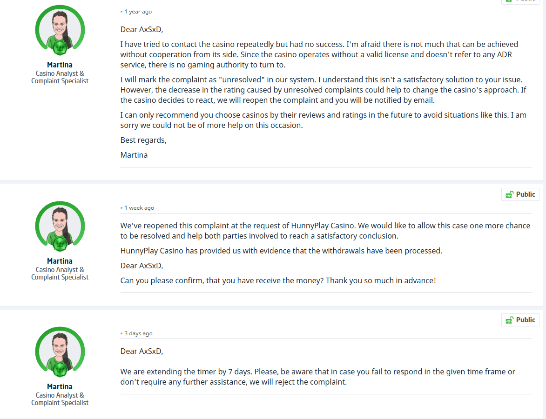Click the paragraph about extending the timer by 7 days
The image size is (546, 419).
pos(317,377)
